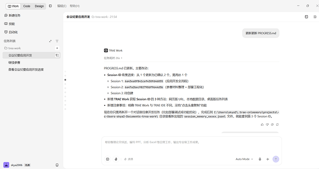This screenshot has width=319, height=169.
Task: Start a new task via 新建任务
Action: click(x=12, y=15)
